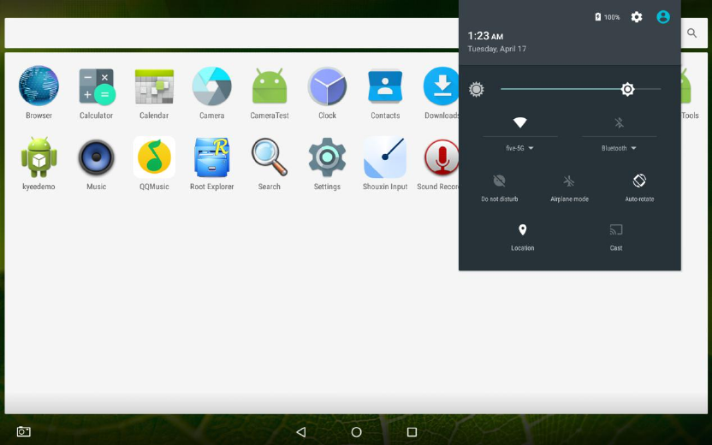Open Root Explorer
This screenshot has width=712, height=445.
211,157
